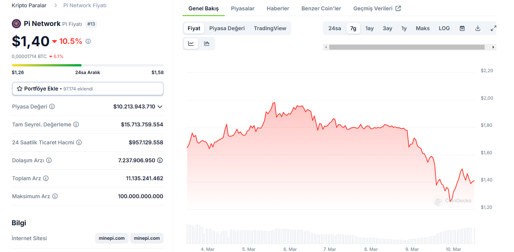Viewport: 514px width, 252px height.
Task: Select Fiyat chart mode
Action: click(x=194, y=28)
